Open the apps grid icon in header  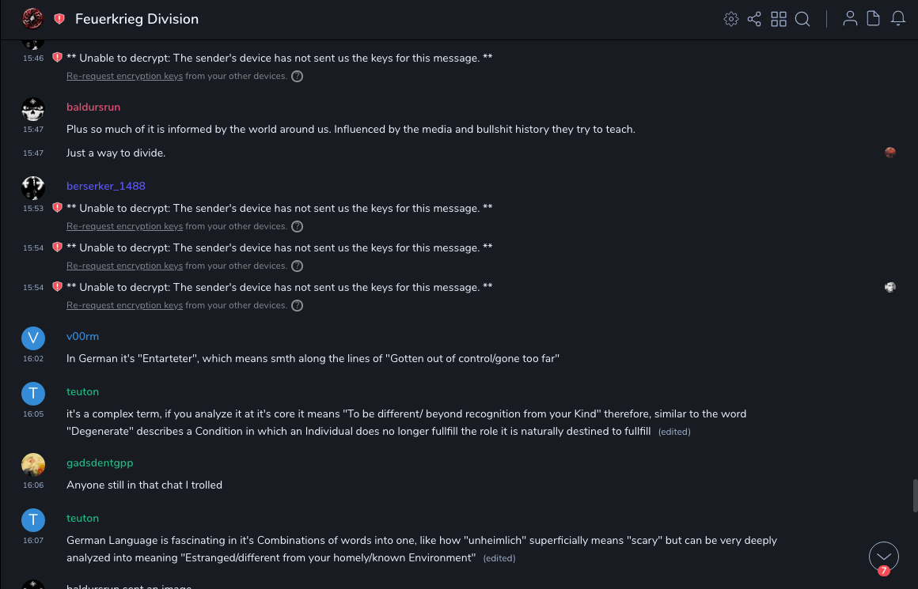[x=779, y=19]
